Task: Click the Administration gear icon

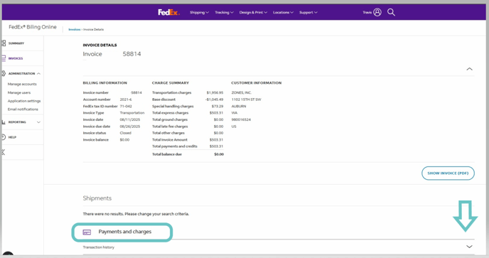Action: click(4, 73)
